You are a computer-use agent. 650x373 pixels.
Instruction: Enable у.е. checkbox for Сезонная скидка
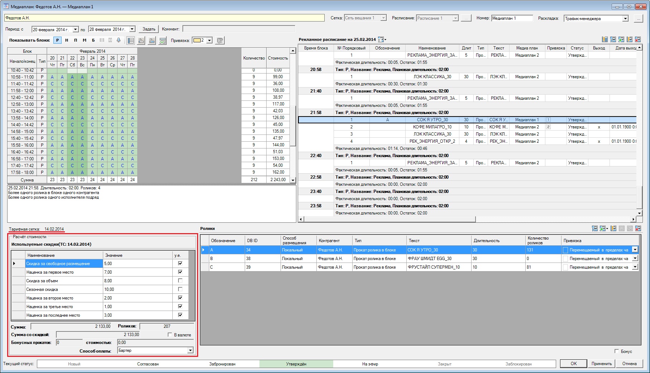click(180, 289)
